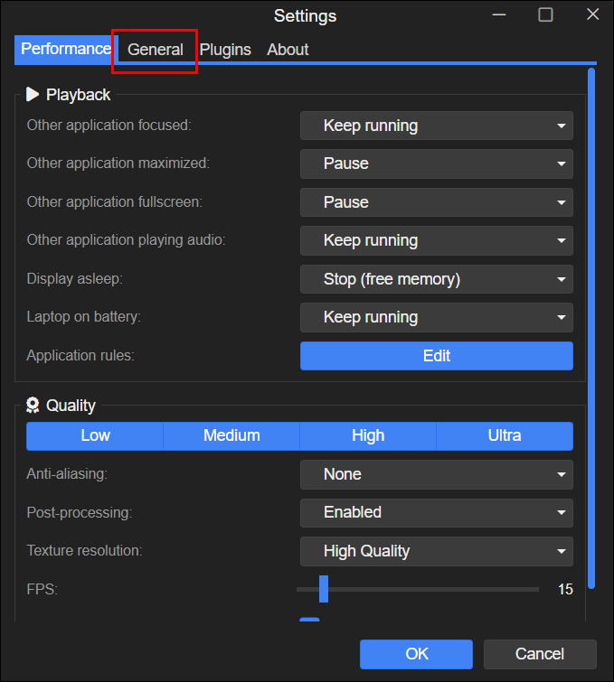Open the 'Other application playing audio' dropdown

point(436,240)
